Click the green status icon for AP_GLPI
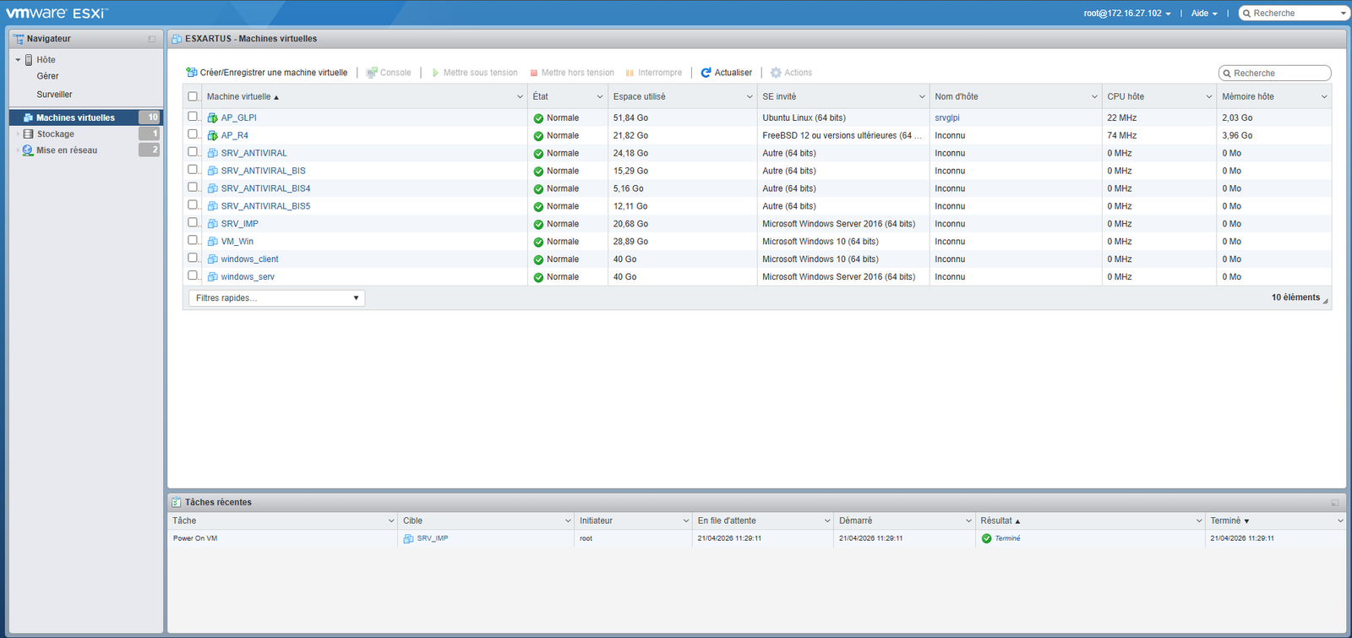1352x638 pixels. [x=538, y=118]
